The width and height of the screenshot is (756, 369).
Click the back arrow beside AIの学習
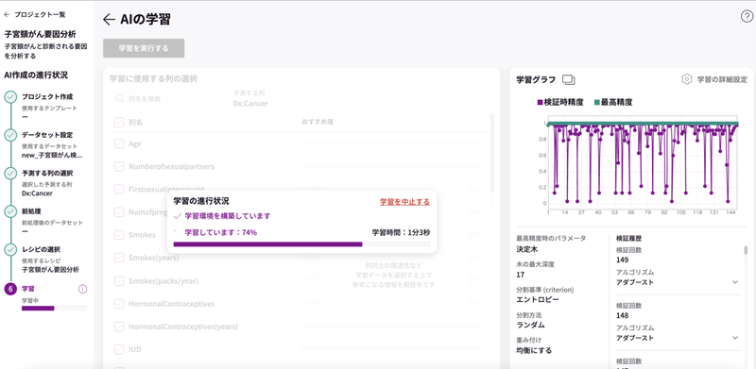[109, 19]
